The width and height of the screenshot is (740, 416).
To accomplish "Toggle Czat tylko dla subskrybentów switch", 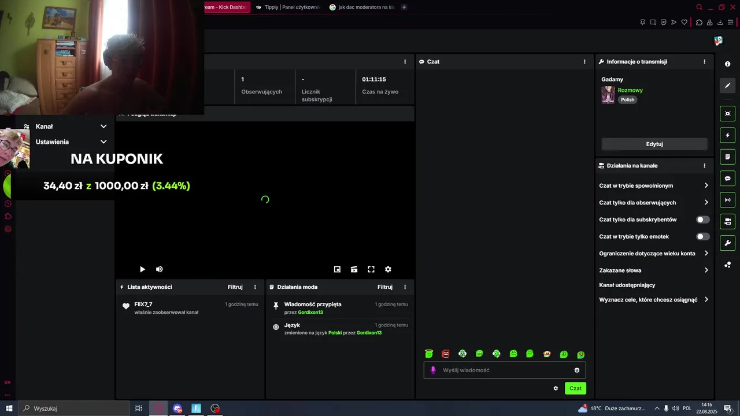I will [702, 220].
